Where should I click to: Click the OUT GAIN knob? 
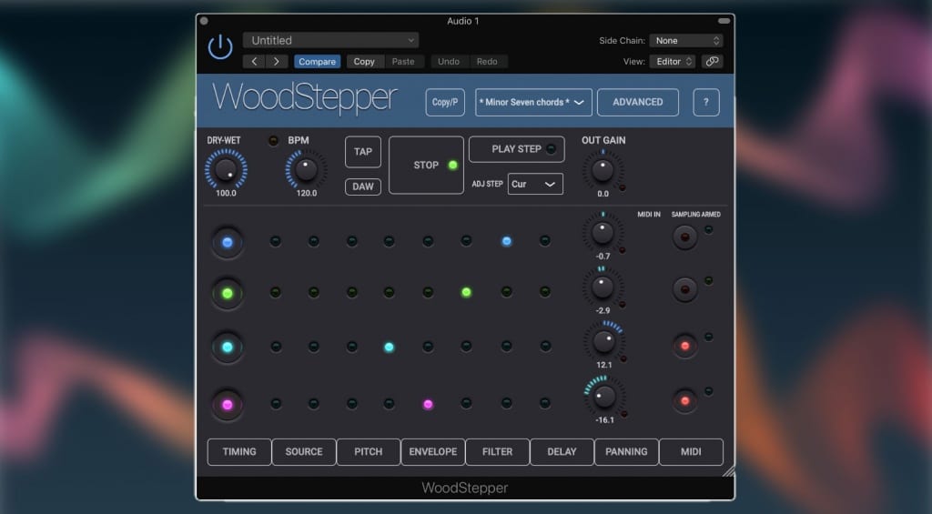coord(603,170)
